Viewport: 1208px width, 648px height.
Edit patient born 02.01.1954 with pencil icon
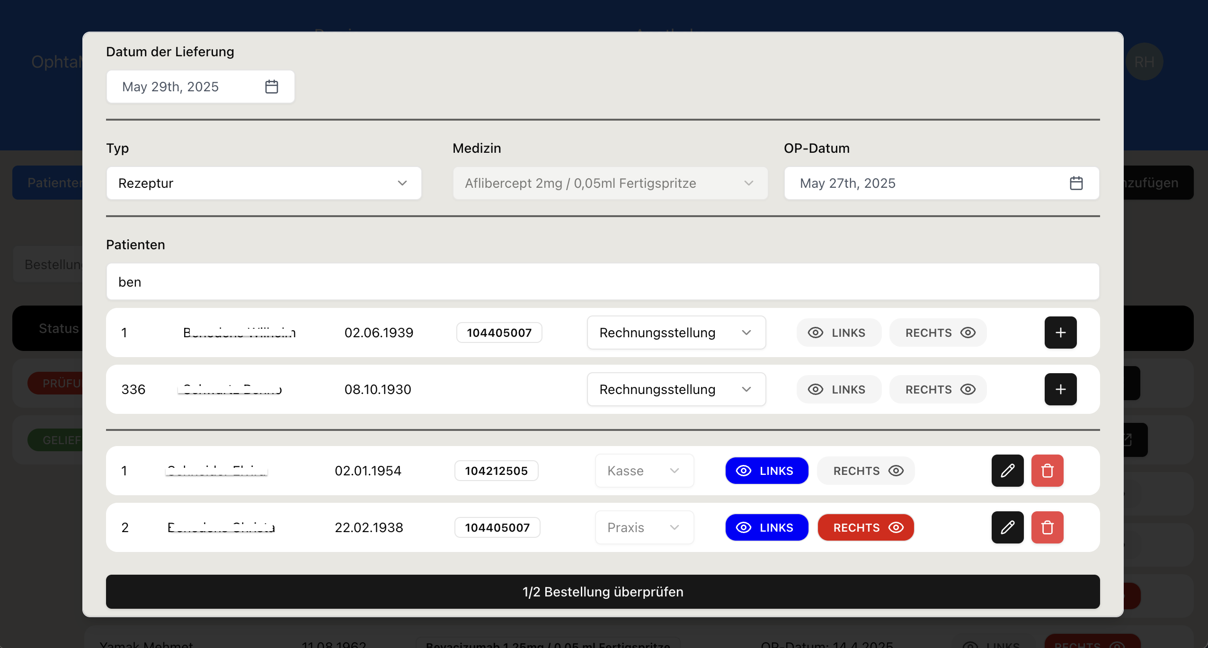(x=1007, y=471)
